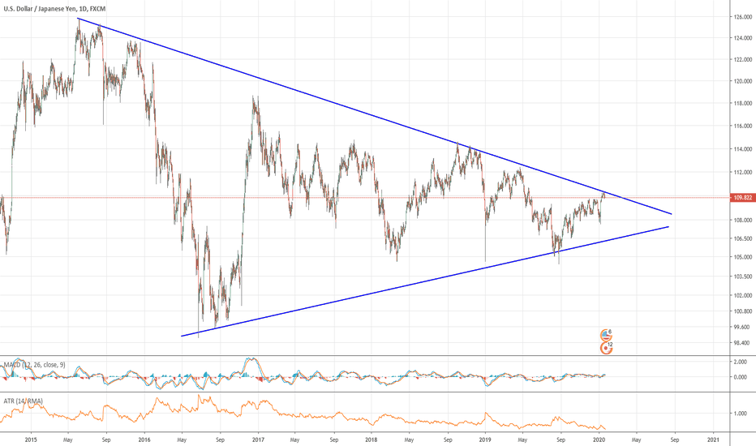The image size is (756, 446).
Task: Click the 2018 label on time axis
Action: coord(372,440)
